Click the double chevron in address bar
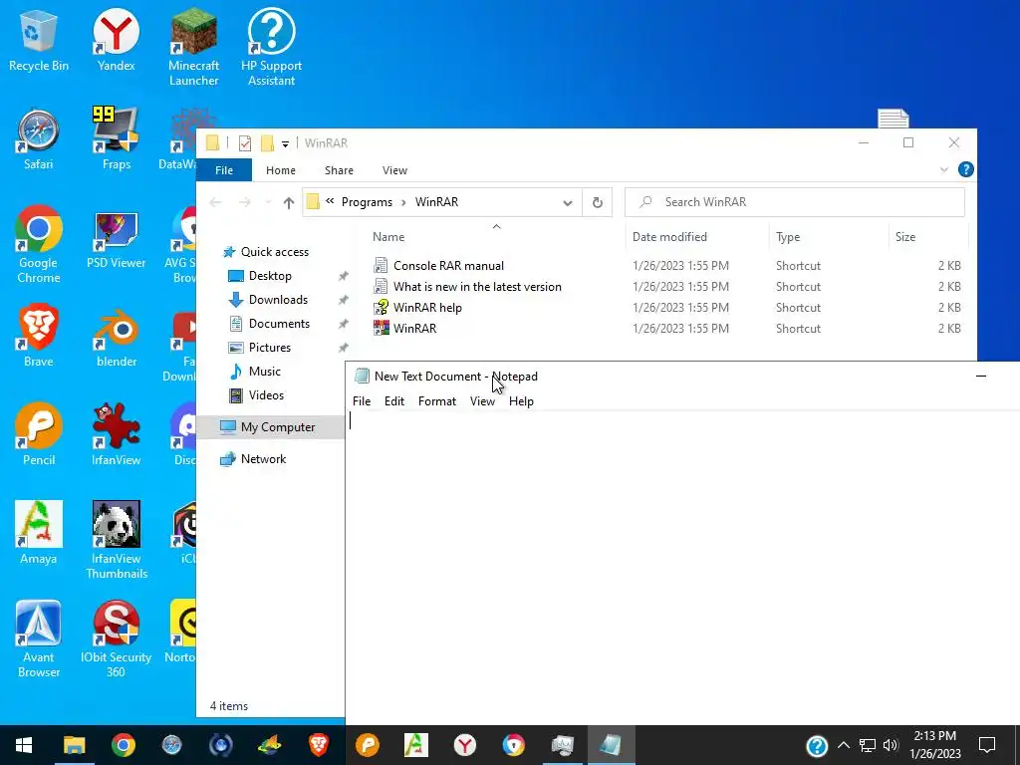This screenshot has width=1020, height=765. point(330,201)
